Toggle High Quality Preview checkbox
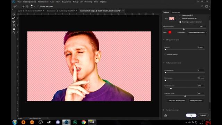Screen dimensions: 222x125 pyautogui.click(x=180, y=22)
